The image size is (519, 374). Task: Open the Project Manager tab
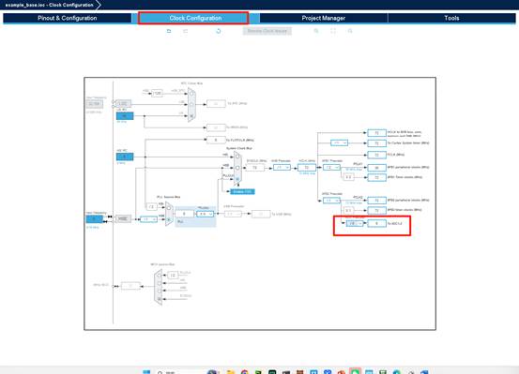coord(324,18)
